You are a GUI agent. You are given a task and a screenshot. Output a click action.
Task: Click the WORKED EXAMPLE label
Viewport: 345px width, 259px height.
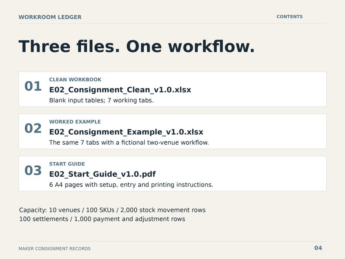[x=75, y=122]
